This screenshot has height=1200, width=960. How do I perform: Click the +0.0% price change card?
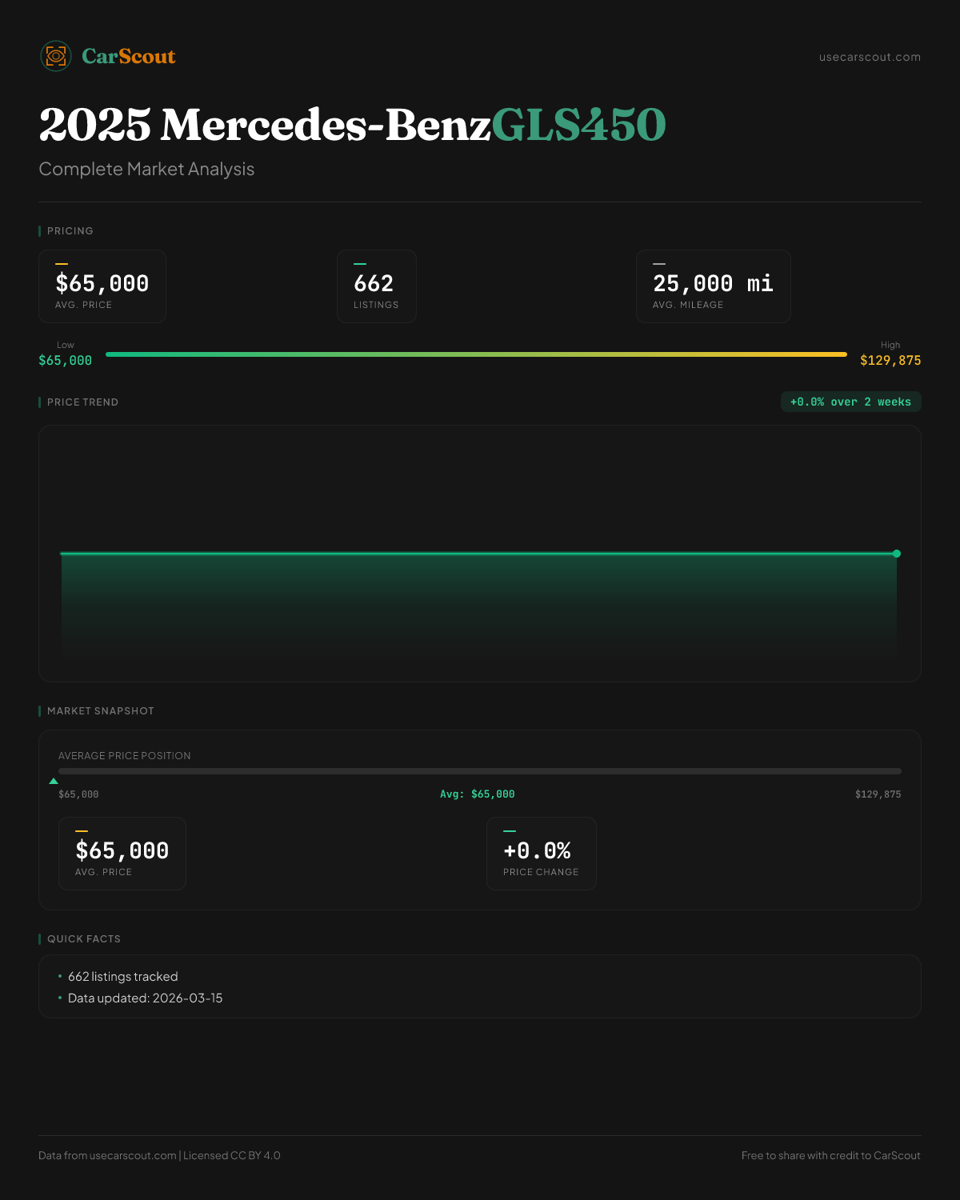[x=541, y=854]
